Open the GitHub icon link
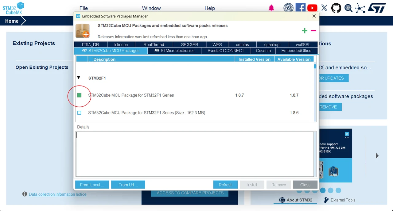The image size is (393, 211). click(x=336, y=8)
